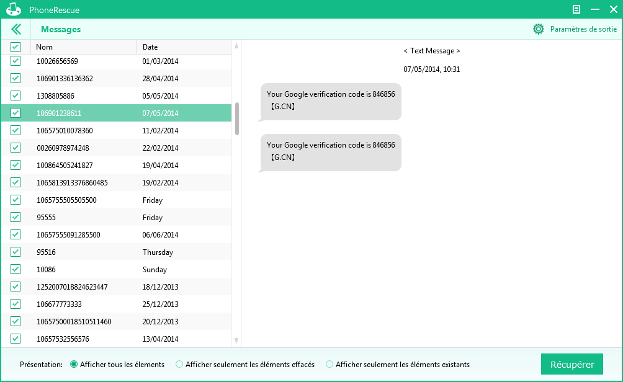Image resolution: width=623 pixels, height=382 pixels.
Task: Click the first Google verification code bubble
Action: [331, 102]
